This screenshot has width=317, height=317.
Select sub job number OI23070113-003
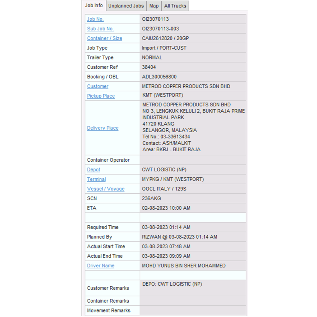[x=160, y=29]
